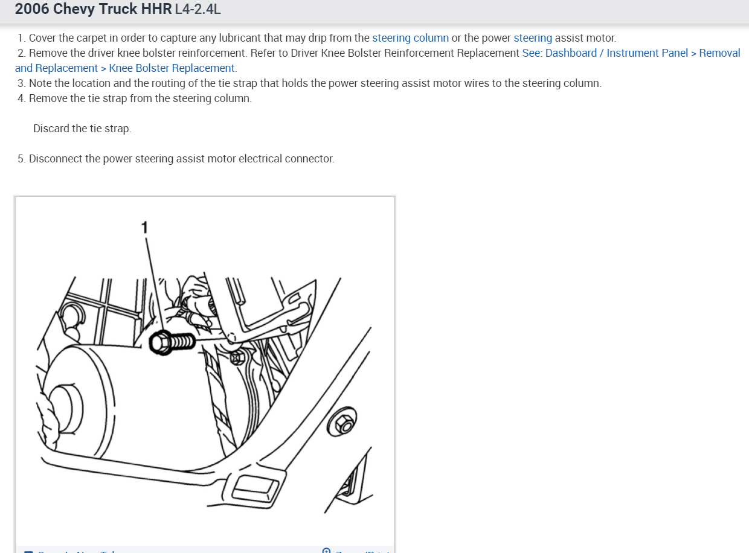Click callout number 1 in the diagram
This screenshot has height=553, width=749.
pyautogui.click(x=144, y=228)
